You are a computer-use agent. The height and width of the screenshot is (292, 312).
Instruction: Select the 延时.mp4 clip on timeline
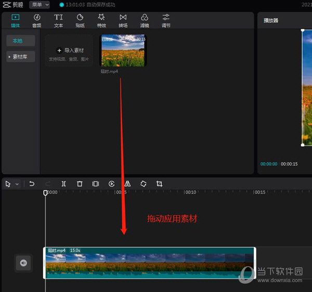point(149,263)
